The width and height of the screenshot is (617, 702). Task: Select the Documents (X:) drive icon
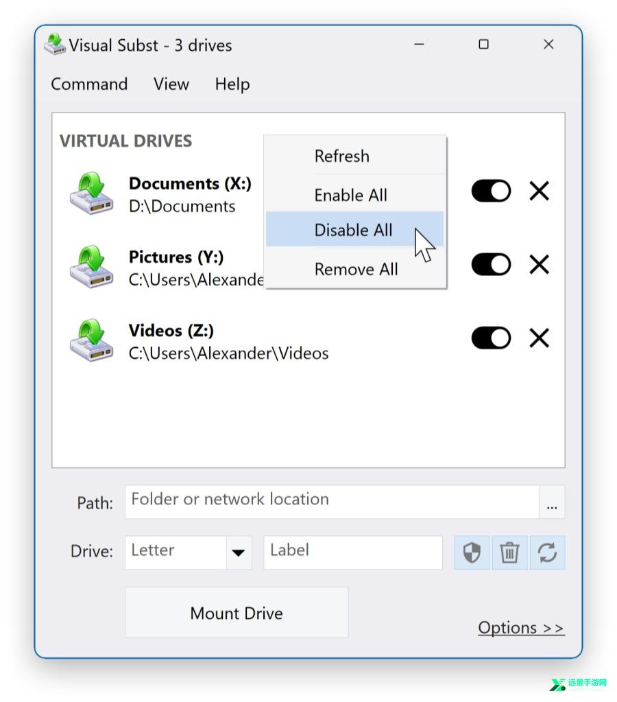tap(91, 194)
